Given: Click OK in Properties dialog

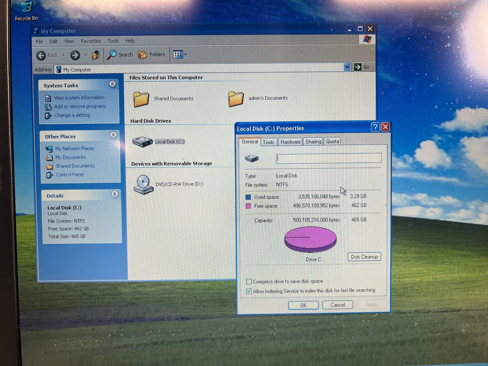Looking at the screenshot, I should click(303, 305).
